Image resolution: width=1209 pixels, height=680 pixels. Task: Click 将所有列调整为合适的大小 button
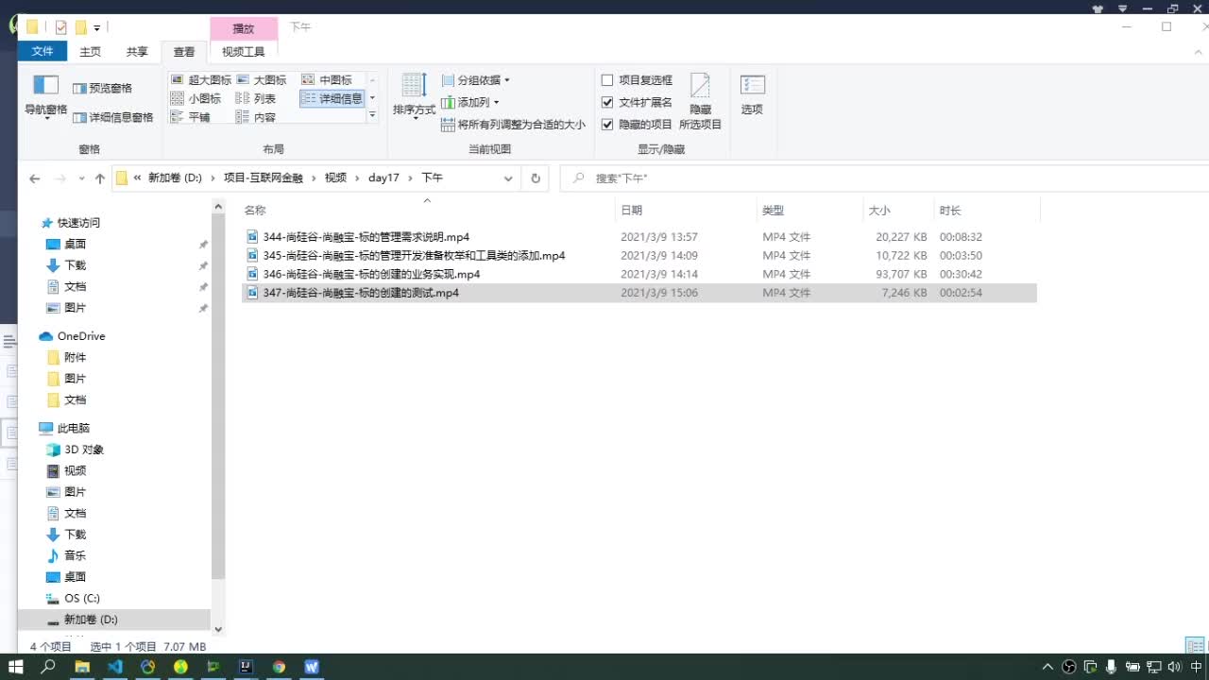pos(514,124)
